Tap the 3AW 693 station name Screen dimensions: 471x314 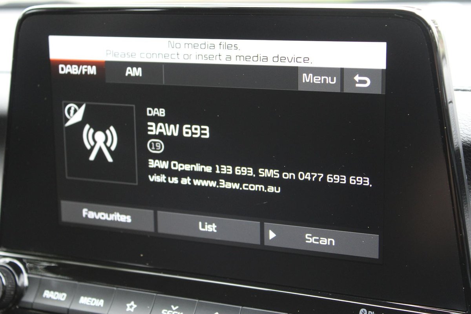[178, 130]
